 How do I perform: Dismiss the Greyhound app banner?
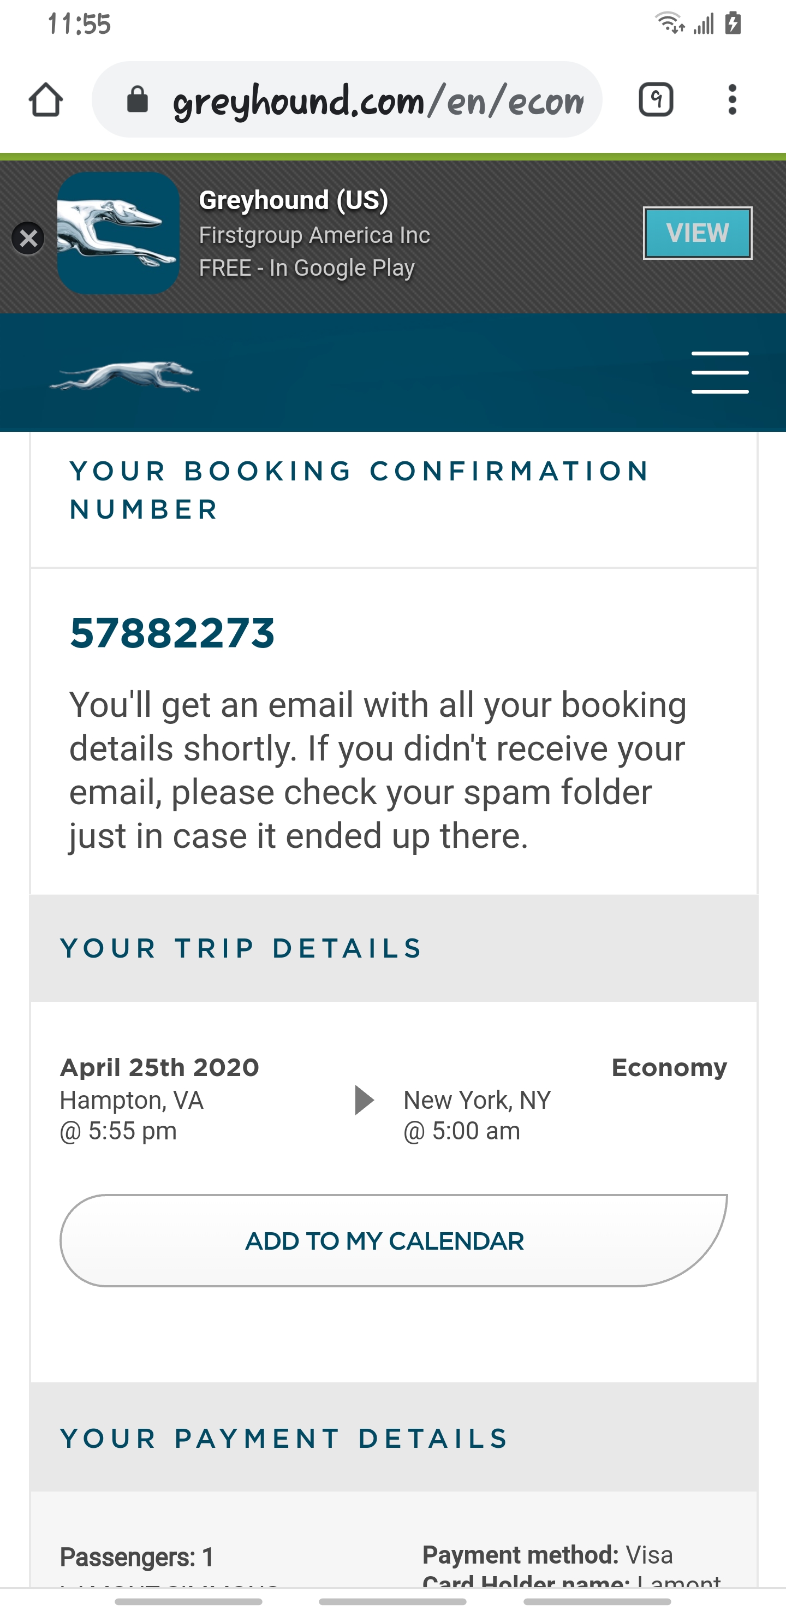(28, 239)
